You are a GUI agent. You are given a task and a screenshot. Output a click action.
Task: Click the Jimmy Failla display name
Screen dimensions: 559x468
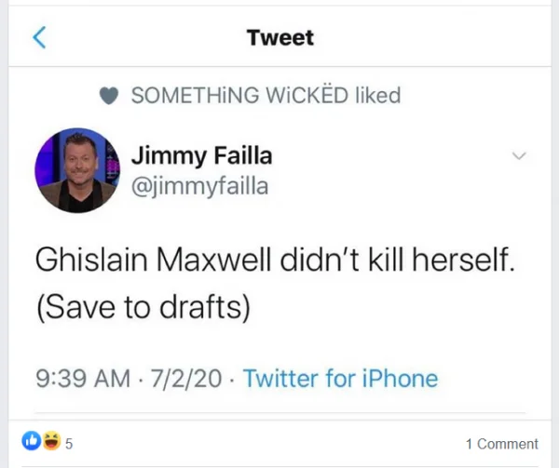click(x=202, y=156)
